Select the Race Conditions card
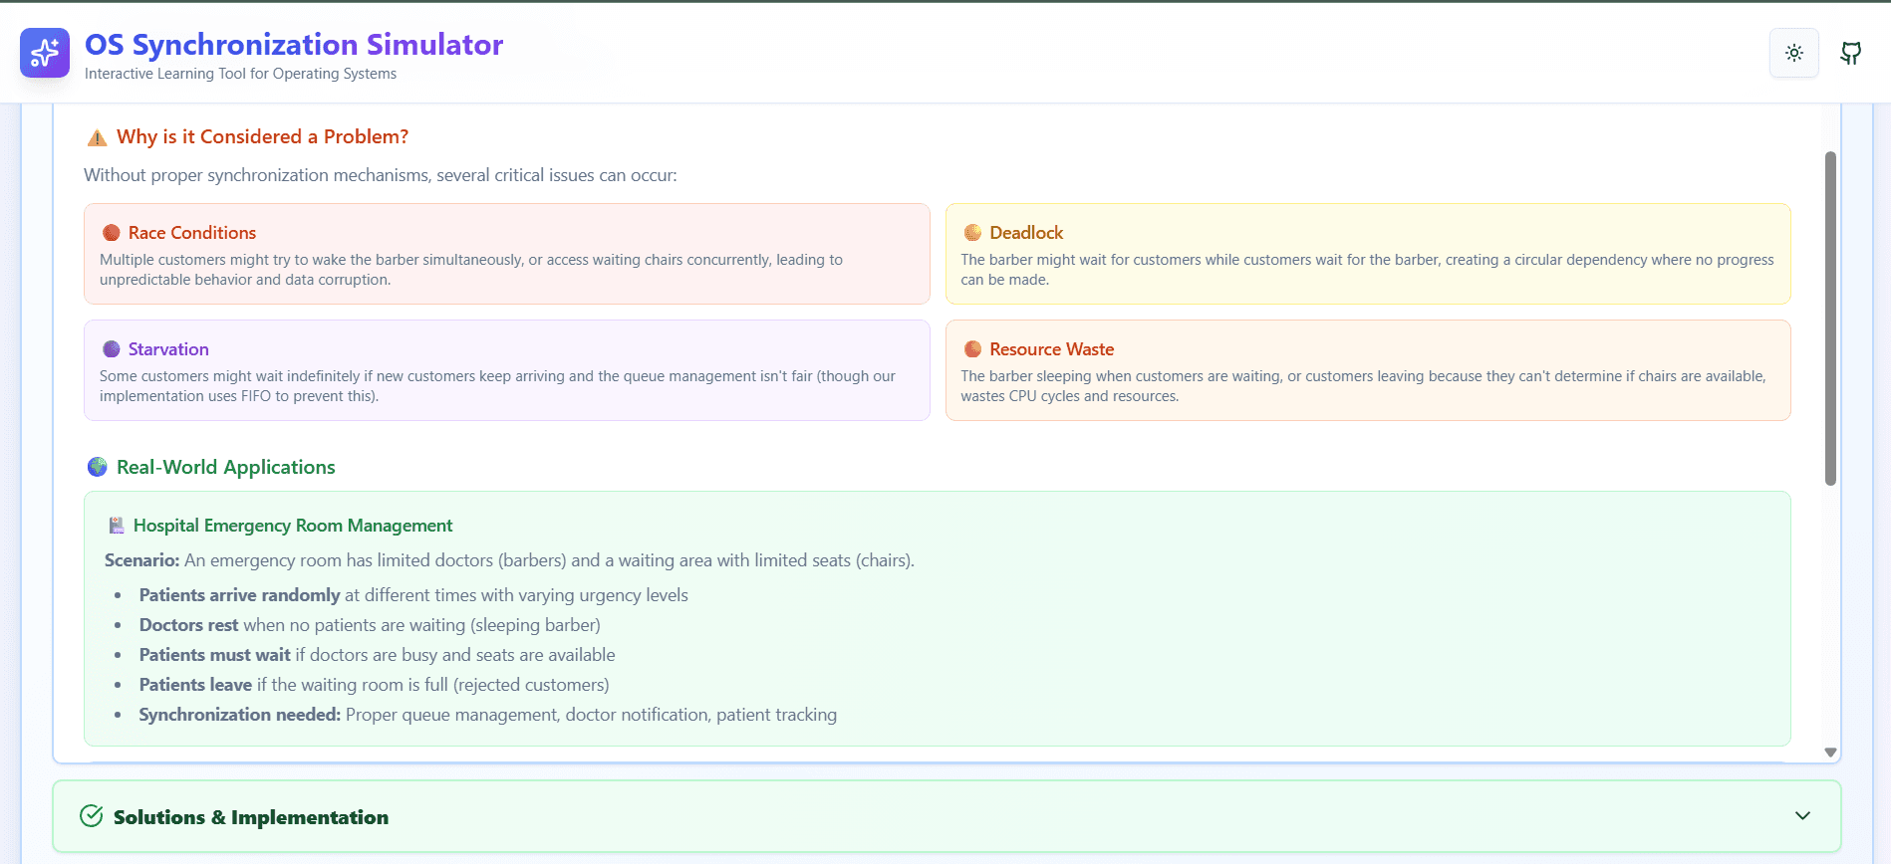 (x=507, y=254)
